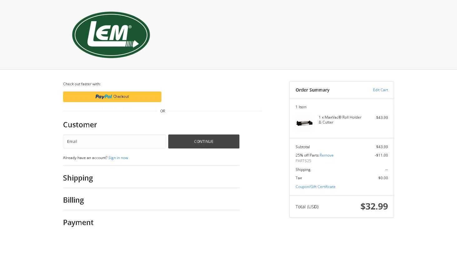Viewport: 457px width, 273px height.
Task: Click the '25% off Parts' label
Action: coord(307,155)
